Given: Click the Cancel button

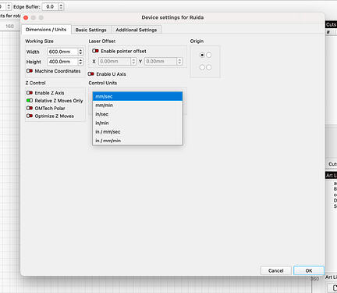Looking at the screenshot, I should click(x=276, y=270).
